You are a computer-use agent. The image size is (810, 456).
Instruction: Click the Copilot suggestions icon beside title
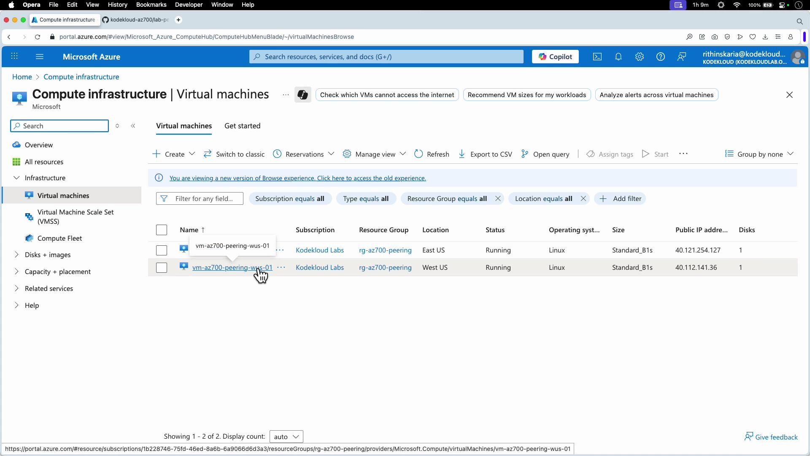click(302, 95)
